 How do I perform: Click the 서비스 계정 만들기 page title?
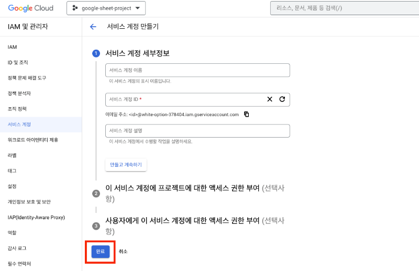133,27
